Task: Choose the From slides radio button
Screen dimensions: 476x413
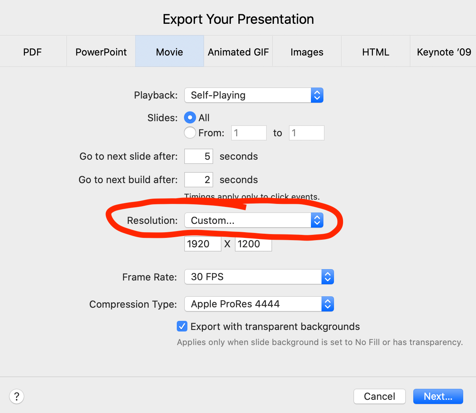Action: [190, 133]
